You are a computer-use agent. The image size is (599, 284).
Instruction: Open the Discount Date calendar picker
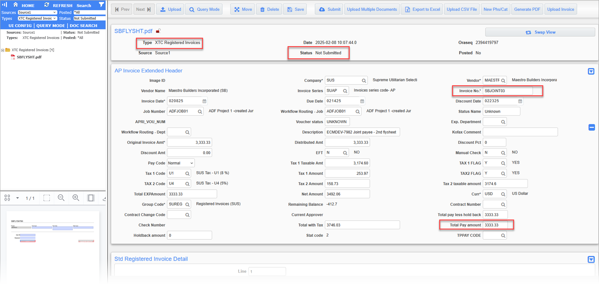520,101
